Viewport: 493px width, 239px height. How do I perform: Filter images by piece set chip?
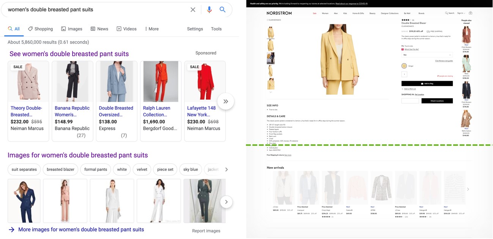tap(165, 169)
